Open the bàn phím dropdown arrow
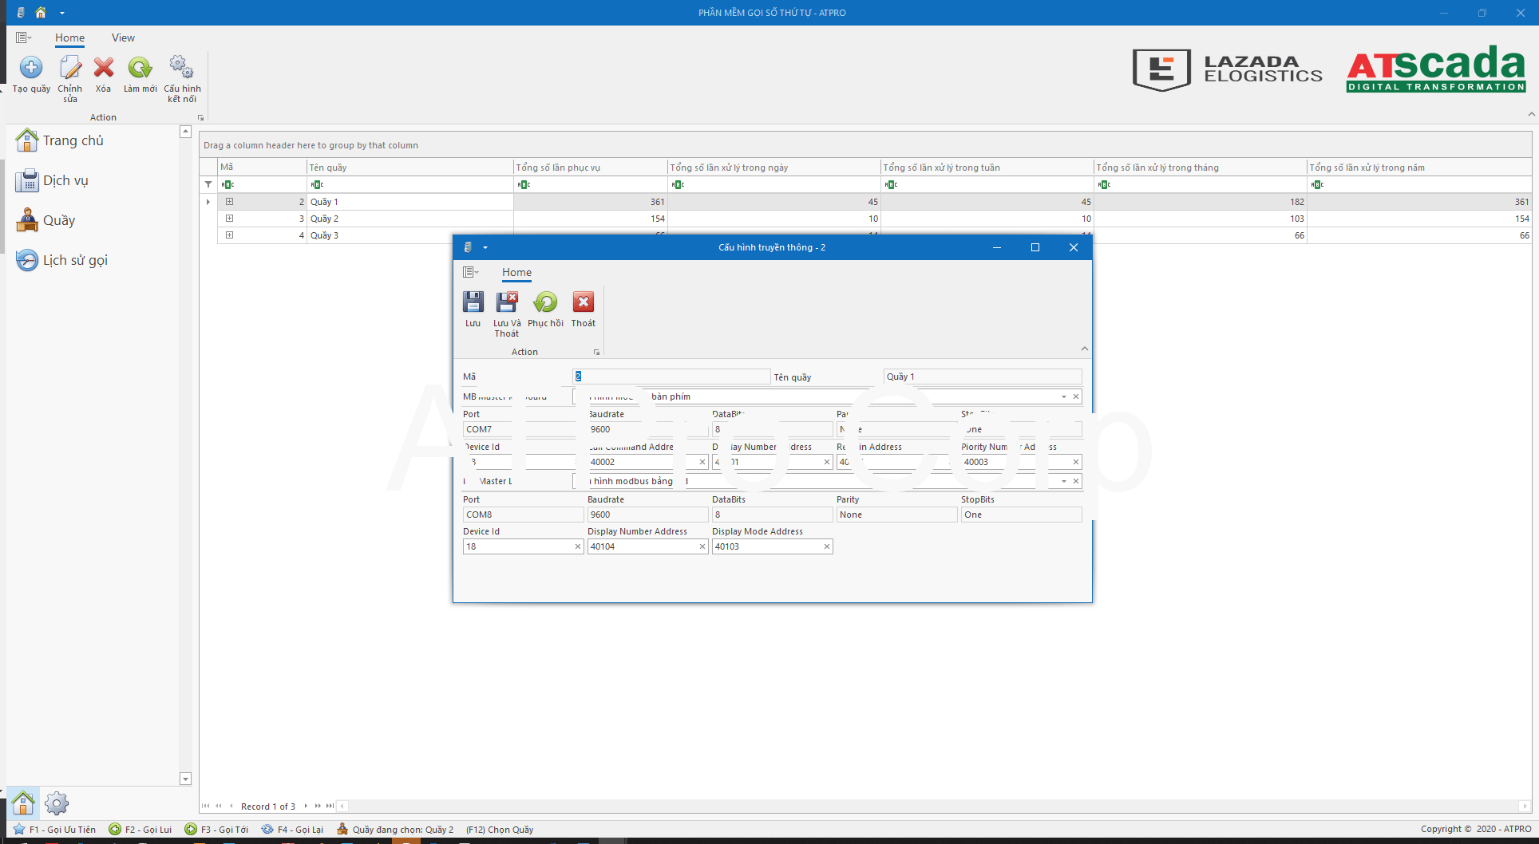Image resolution: width=1539 pixels, height=844 pixels. (x=1063, y=397)
